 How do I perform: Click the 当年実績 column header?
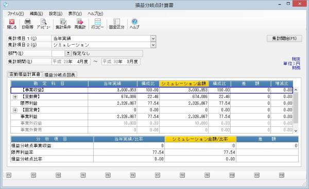point(112,84)
